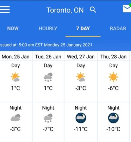Tap Wednesday night partly cloudy moon icon

coord(81,118)
